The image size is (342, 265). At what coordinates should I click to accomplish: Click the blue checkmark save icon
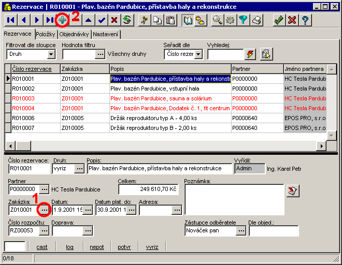pos(102,20)
